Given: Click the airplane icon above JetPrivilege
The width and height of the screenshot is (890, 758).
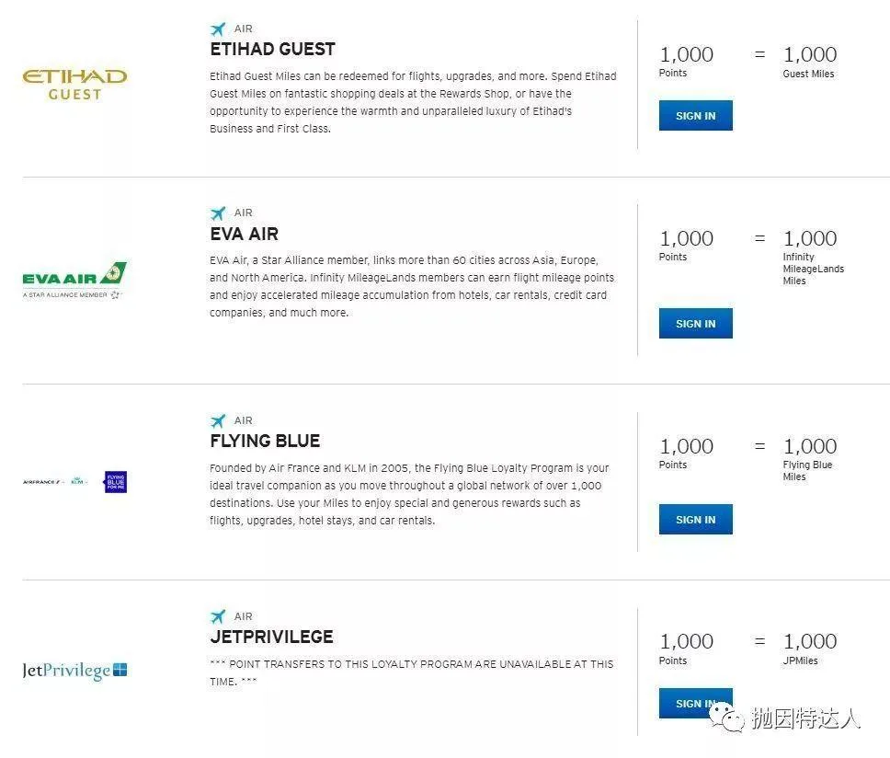Looking at the screenshot, I should tap(218, 616).
